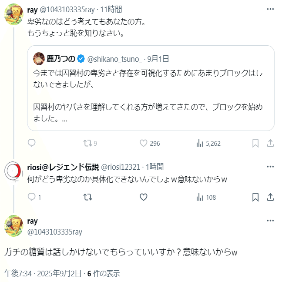Reply to ray's top tweet

31,143
